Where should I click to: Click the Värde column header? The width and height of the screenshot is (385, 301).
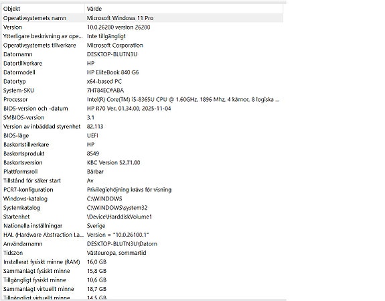coord(184,9)
